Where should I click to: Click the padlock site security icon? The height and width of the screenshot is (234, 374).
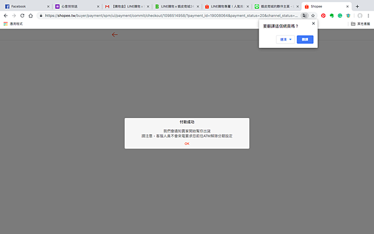click(x=41, y=16)
